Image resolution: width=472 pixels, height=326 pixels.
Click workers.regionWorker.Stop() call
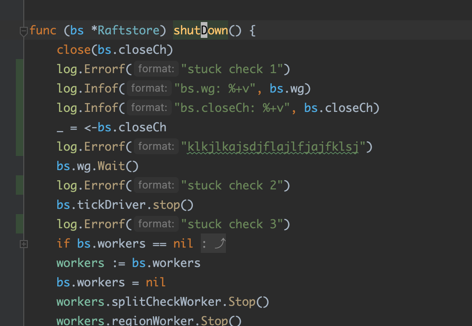(149, 320)
